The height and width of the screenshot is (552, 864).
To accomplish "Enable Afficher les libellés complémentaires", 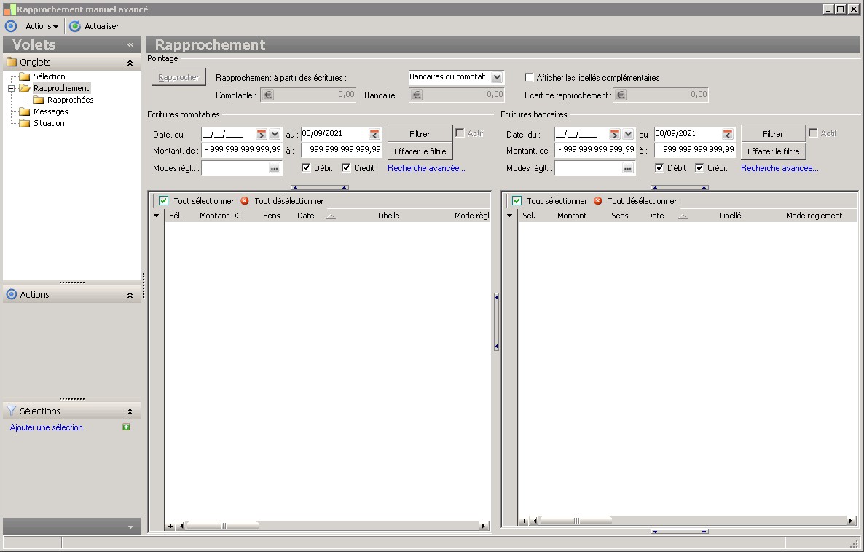I will 530,78.
